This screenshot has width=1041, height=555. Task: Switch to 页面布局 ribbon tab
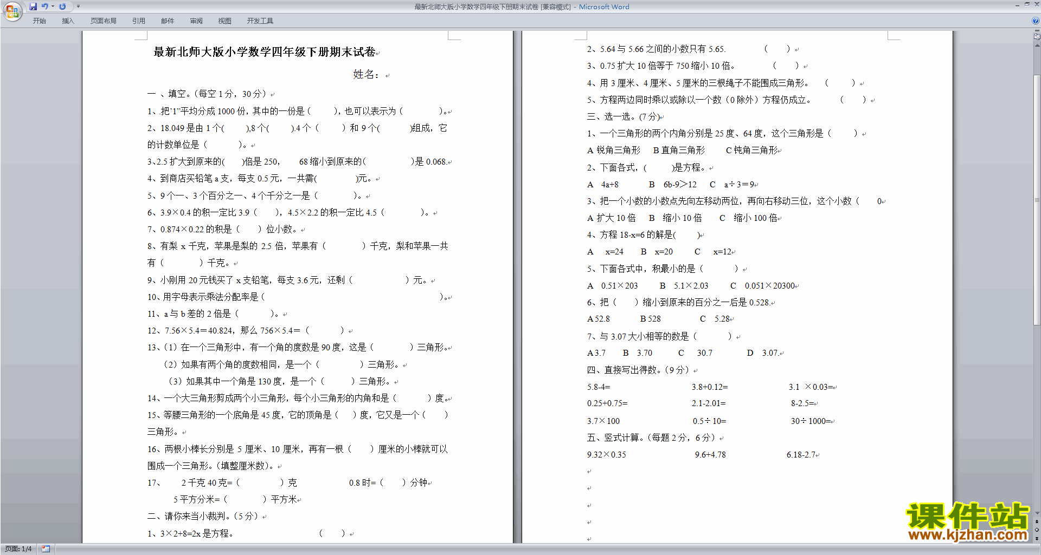coord(103,21)
